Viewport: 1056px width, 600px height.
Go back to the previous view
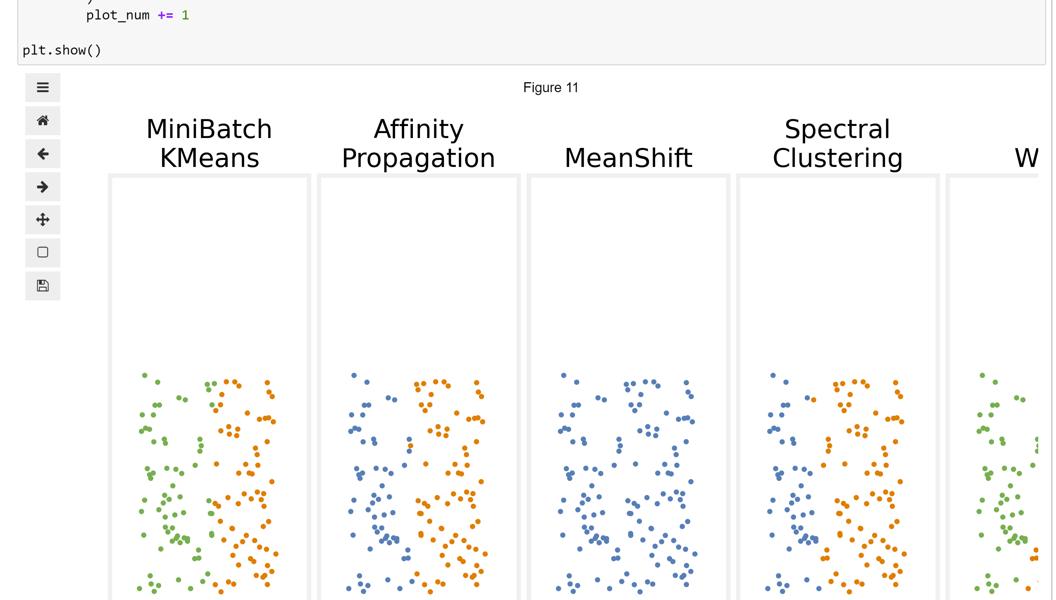tap(43, 154)
